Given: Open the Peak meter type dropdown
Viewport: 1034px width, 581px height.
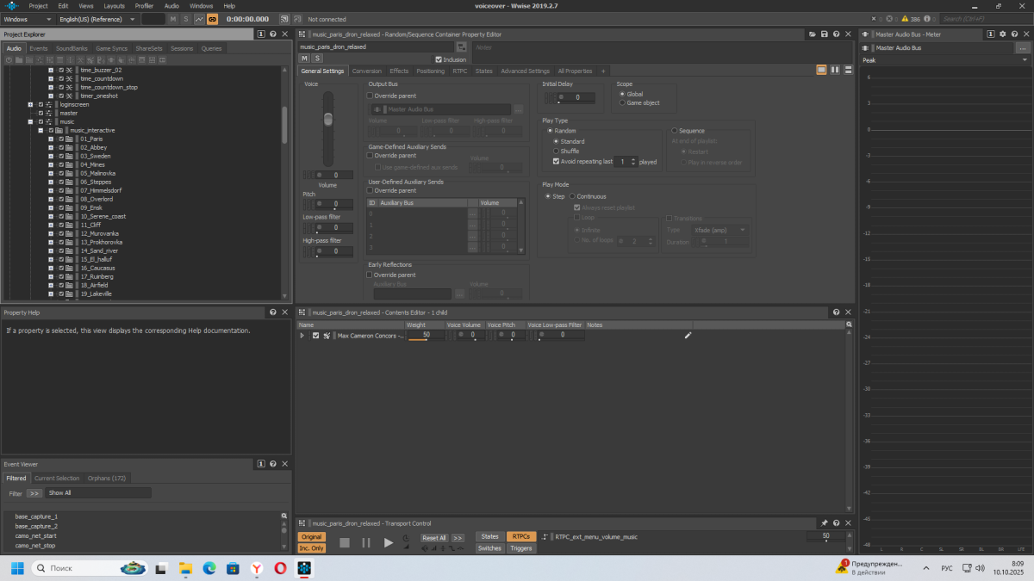Looking at the screenshot, I should point(944,60).
